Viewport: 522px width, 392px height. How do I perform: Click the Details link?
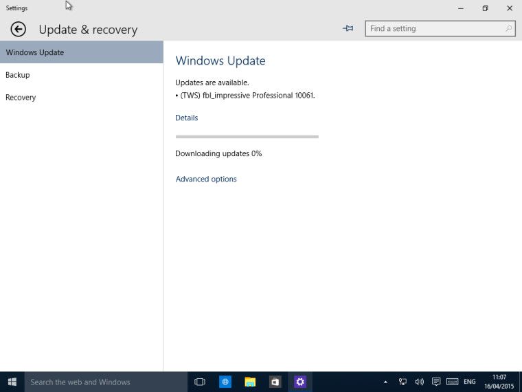tap(186, 118)
